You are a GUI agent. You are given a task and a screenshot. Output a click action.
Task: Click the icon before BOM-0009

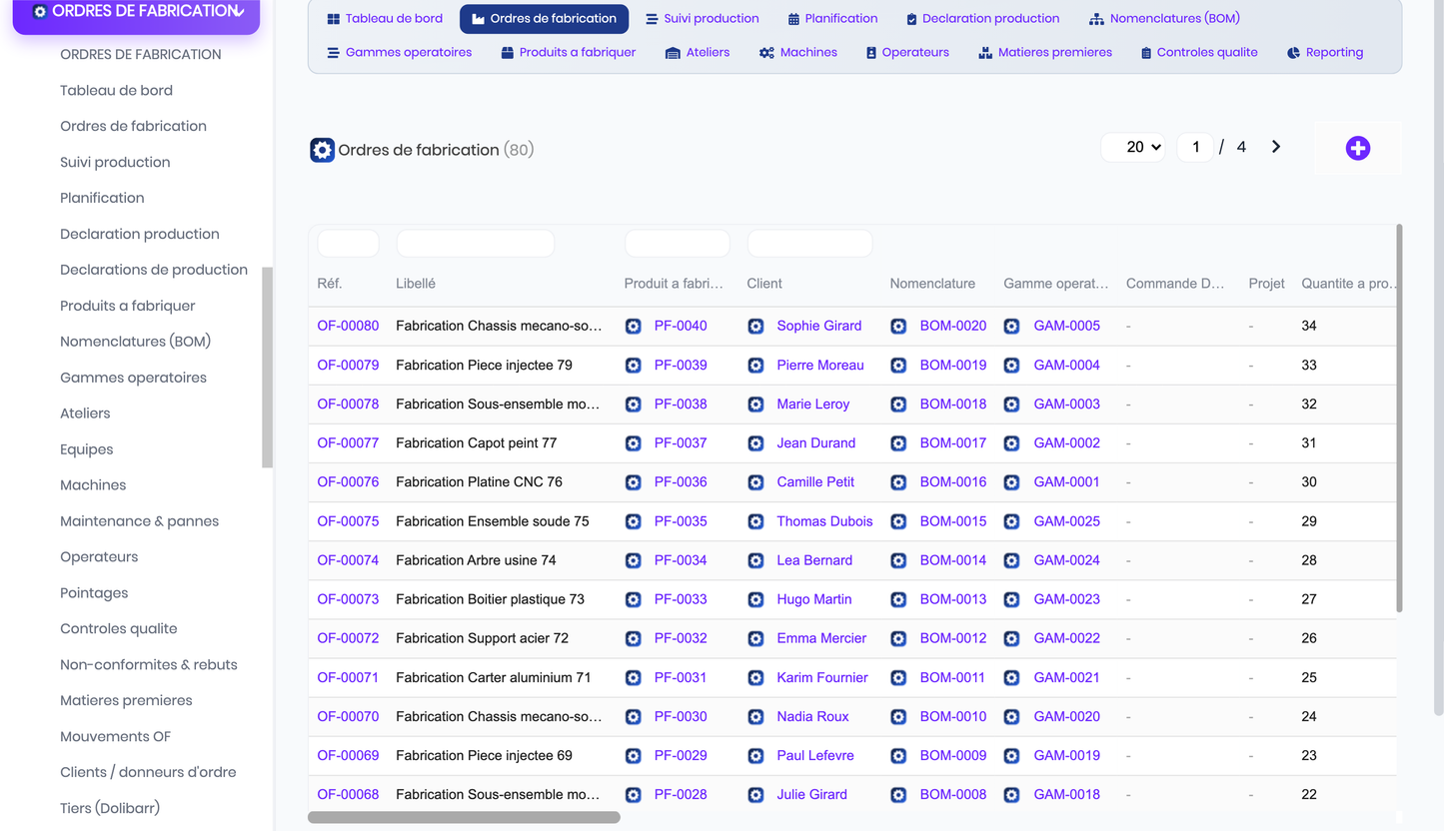899,756
